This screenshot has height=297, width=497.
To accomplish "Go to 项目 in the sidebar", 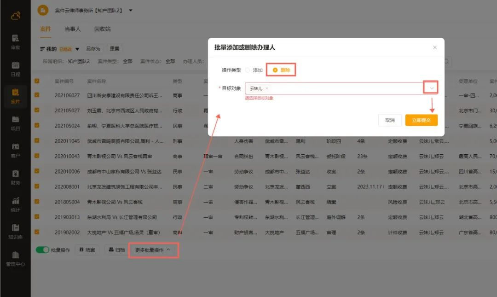I will pos(15,122).
